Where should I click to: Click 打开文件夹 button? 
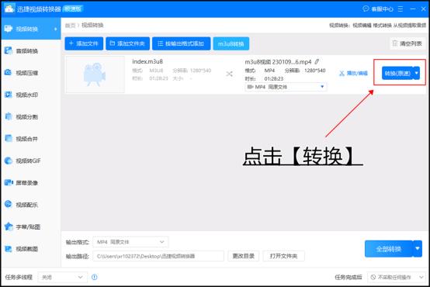[x=283, y=256]
